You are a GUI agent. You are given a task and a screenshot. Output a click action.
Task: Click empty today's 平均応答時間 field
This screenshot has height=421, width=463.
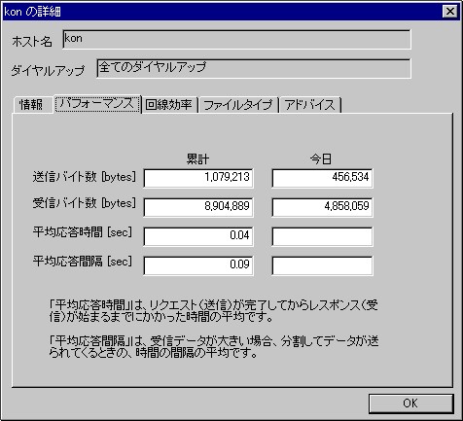(322, 236)
